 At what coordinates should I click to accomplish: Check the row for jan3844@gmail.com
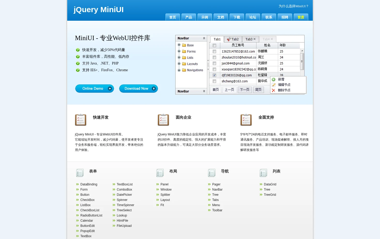pos(214,63)
